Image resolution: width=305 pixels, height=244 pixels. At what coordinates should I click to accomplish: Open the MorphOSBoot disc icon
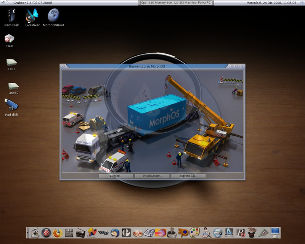click(x=53, y=17)
